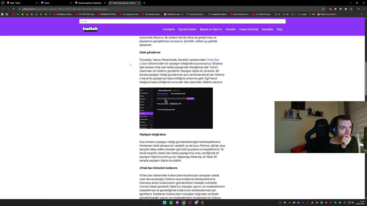
Task: Open the tab search dropdown arrow
Action: tap(3, 3)
